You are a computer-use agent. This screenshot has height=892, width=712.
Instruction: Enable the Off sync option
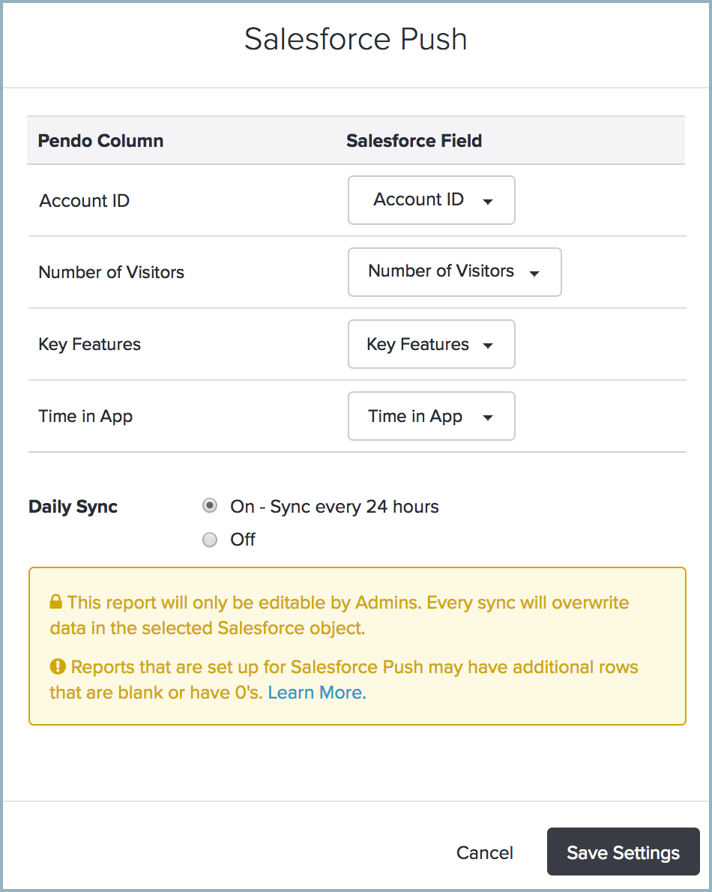210,540
